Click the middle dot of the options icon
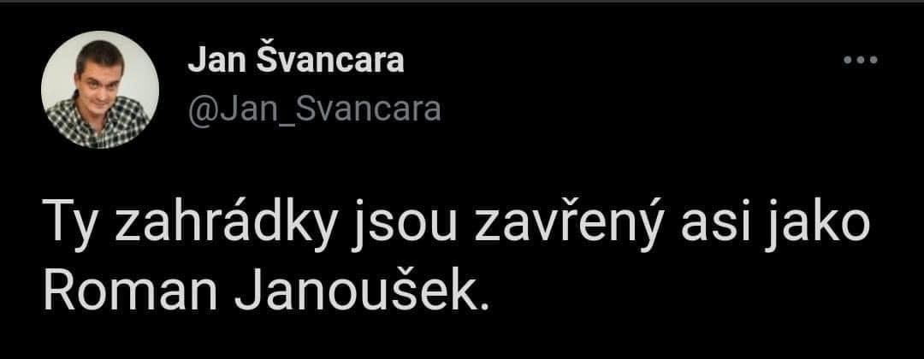This screenshot has height=359, width=924. pos(861,60)
